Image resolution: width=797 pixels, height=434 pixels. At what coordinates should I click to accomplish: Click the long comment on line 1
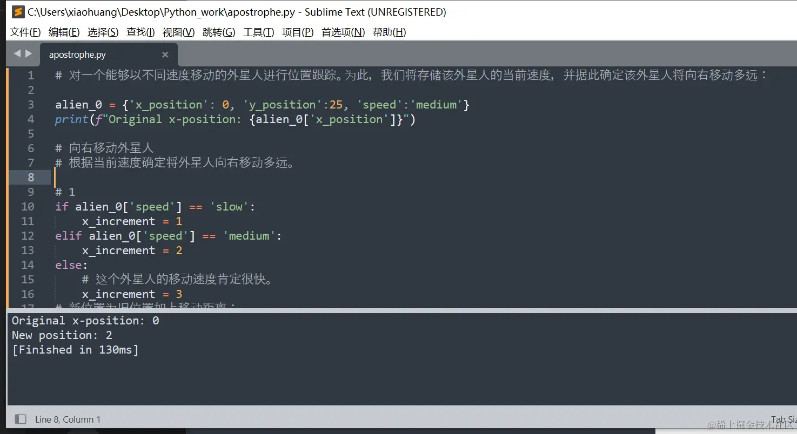pos(411,75)
